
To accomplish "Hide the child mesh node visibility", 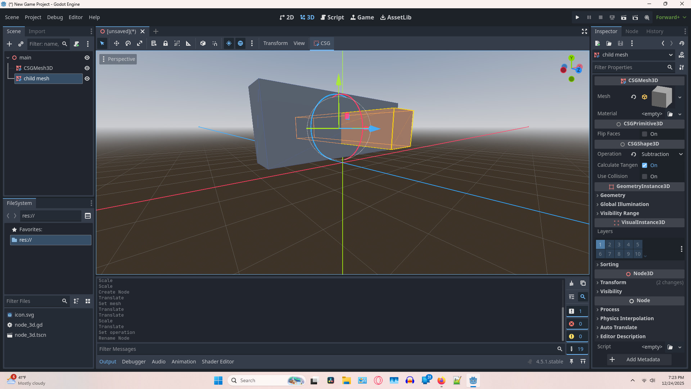I will pos(87,79).
